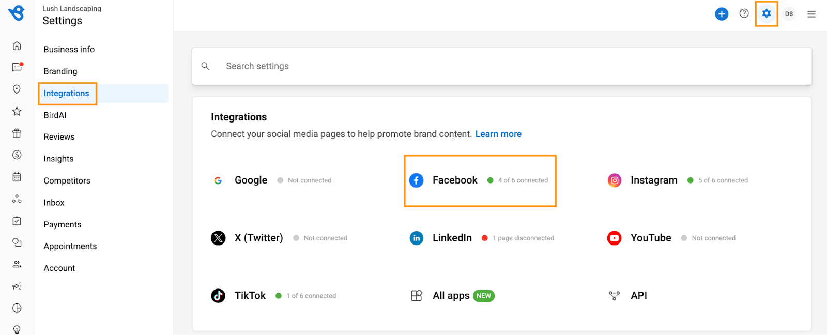Screen dimensions: 827x335
Task: Go to Branding settings
Action: (60, 71)
